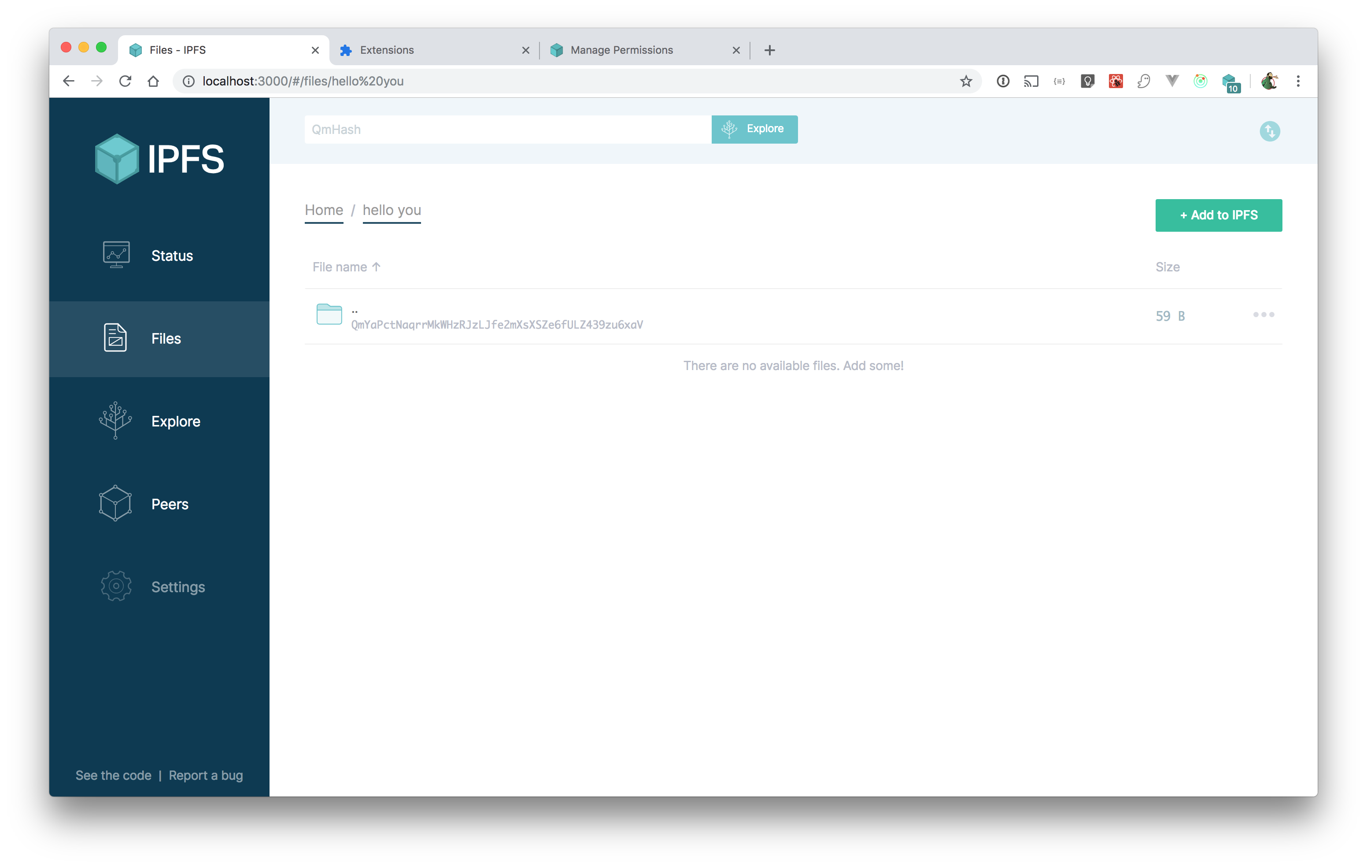This screenshot has width=1367, height=867.
Task: Click the Add to IPFS button
Action: tap(1219, 215)
